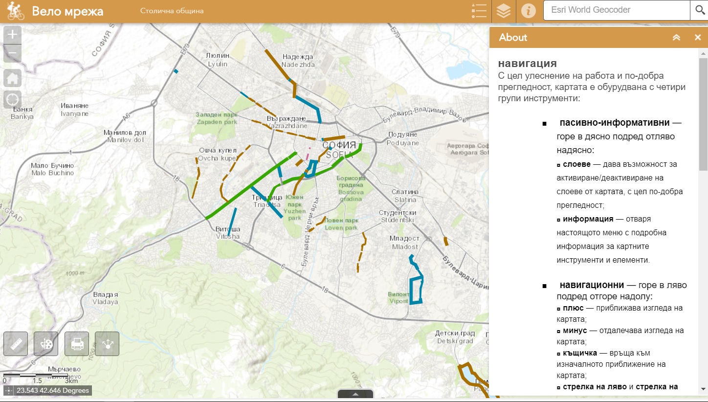Click the About panel title

pos(513,38)
